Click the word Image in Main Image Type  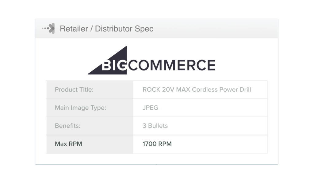tap(80, 108)
